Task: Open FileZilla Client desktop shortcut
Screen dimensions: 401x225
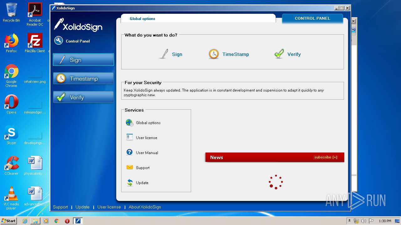Action: click(35, 43)
